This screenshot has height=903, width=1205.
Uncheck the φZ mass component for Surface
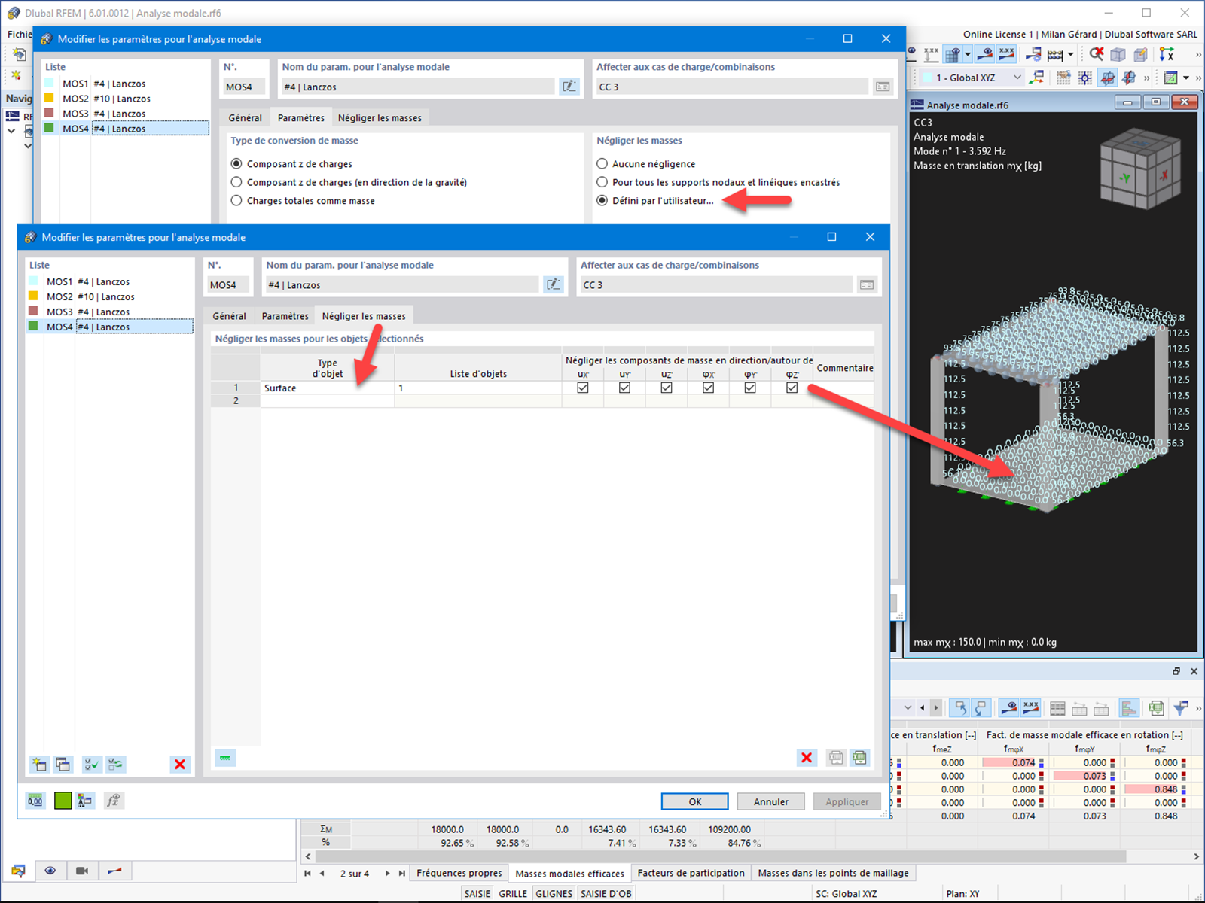point(792,388)
